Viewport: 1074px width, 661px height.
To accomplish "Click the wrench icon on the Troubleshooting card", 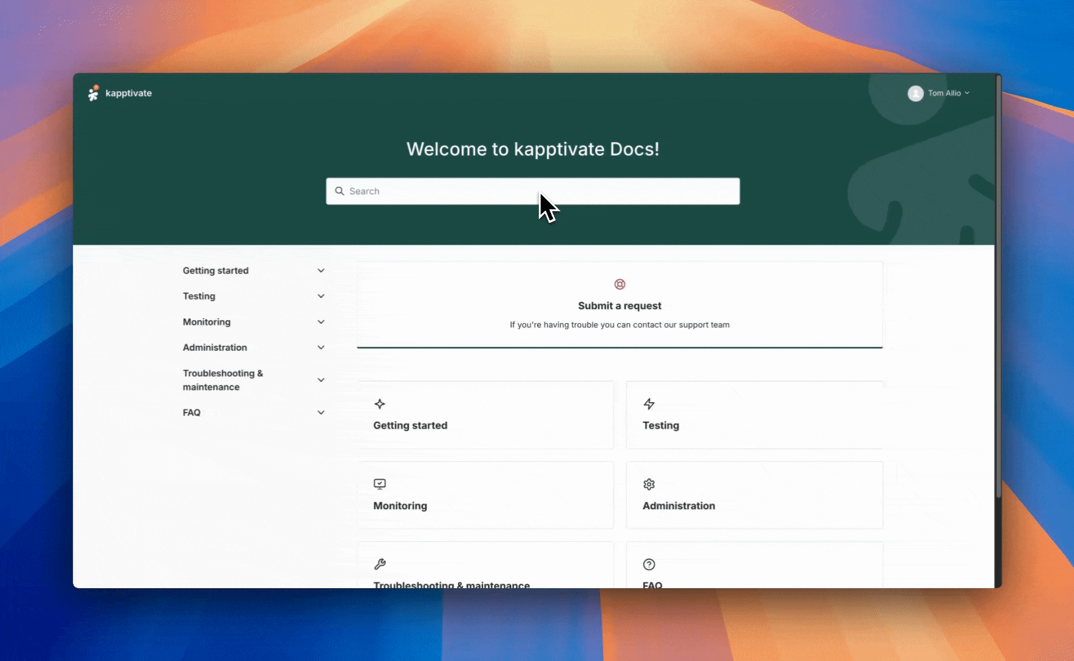I will click(x=380, y=564).
